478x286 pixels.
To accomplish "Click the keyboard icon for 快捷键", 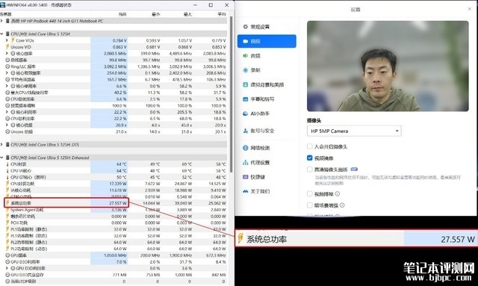I will click(246, 177).
